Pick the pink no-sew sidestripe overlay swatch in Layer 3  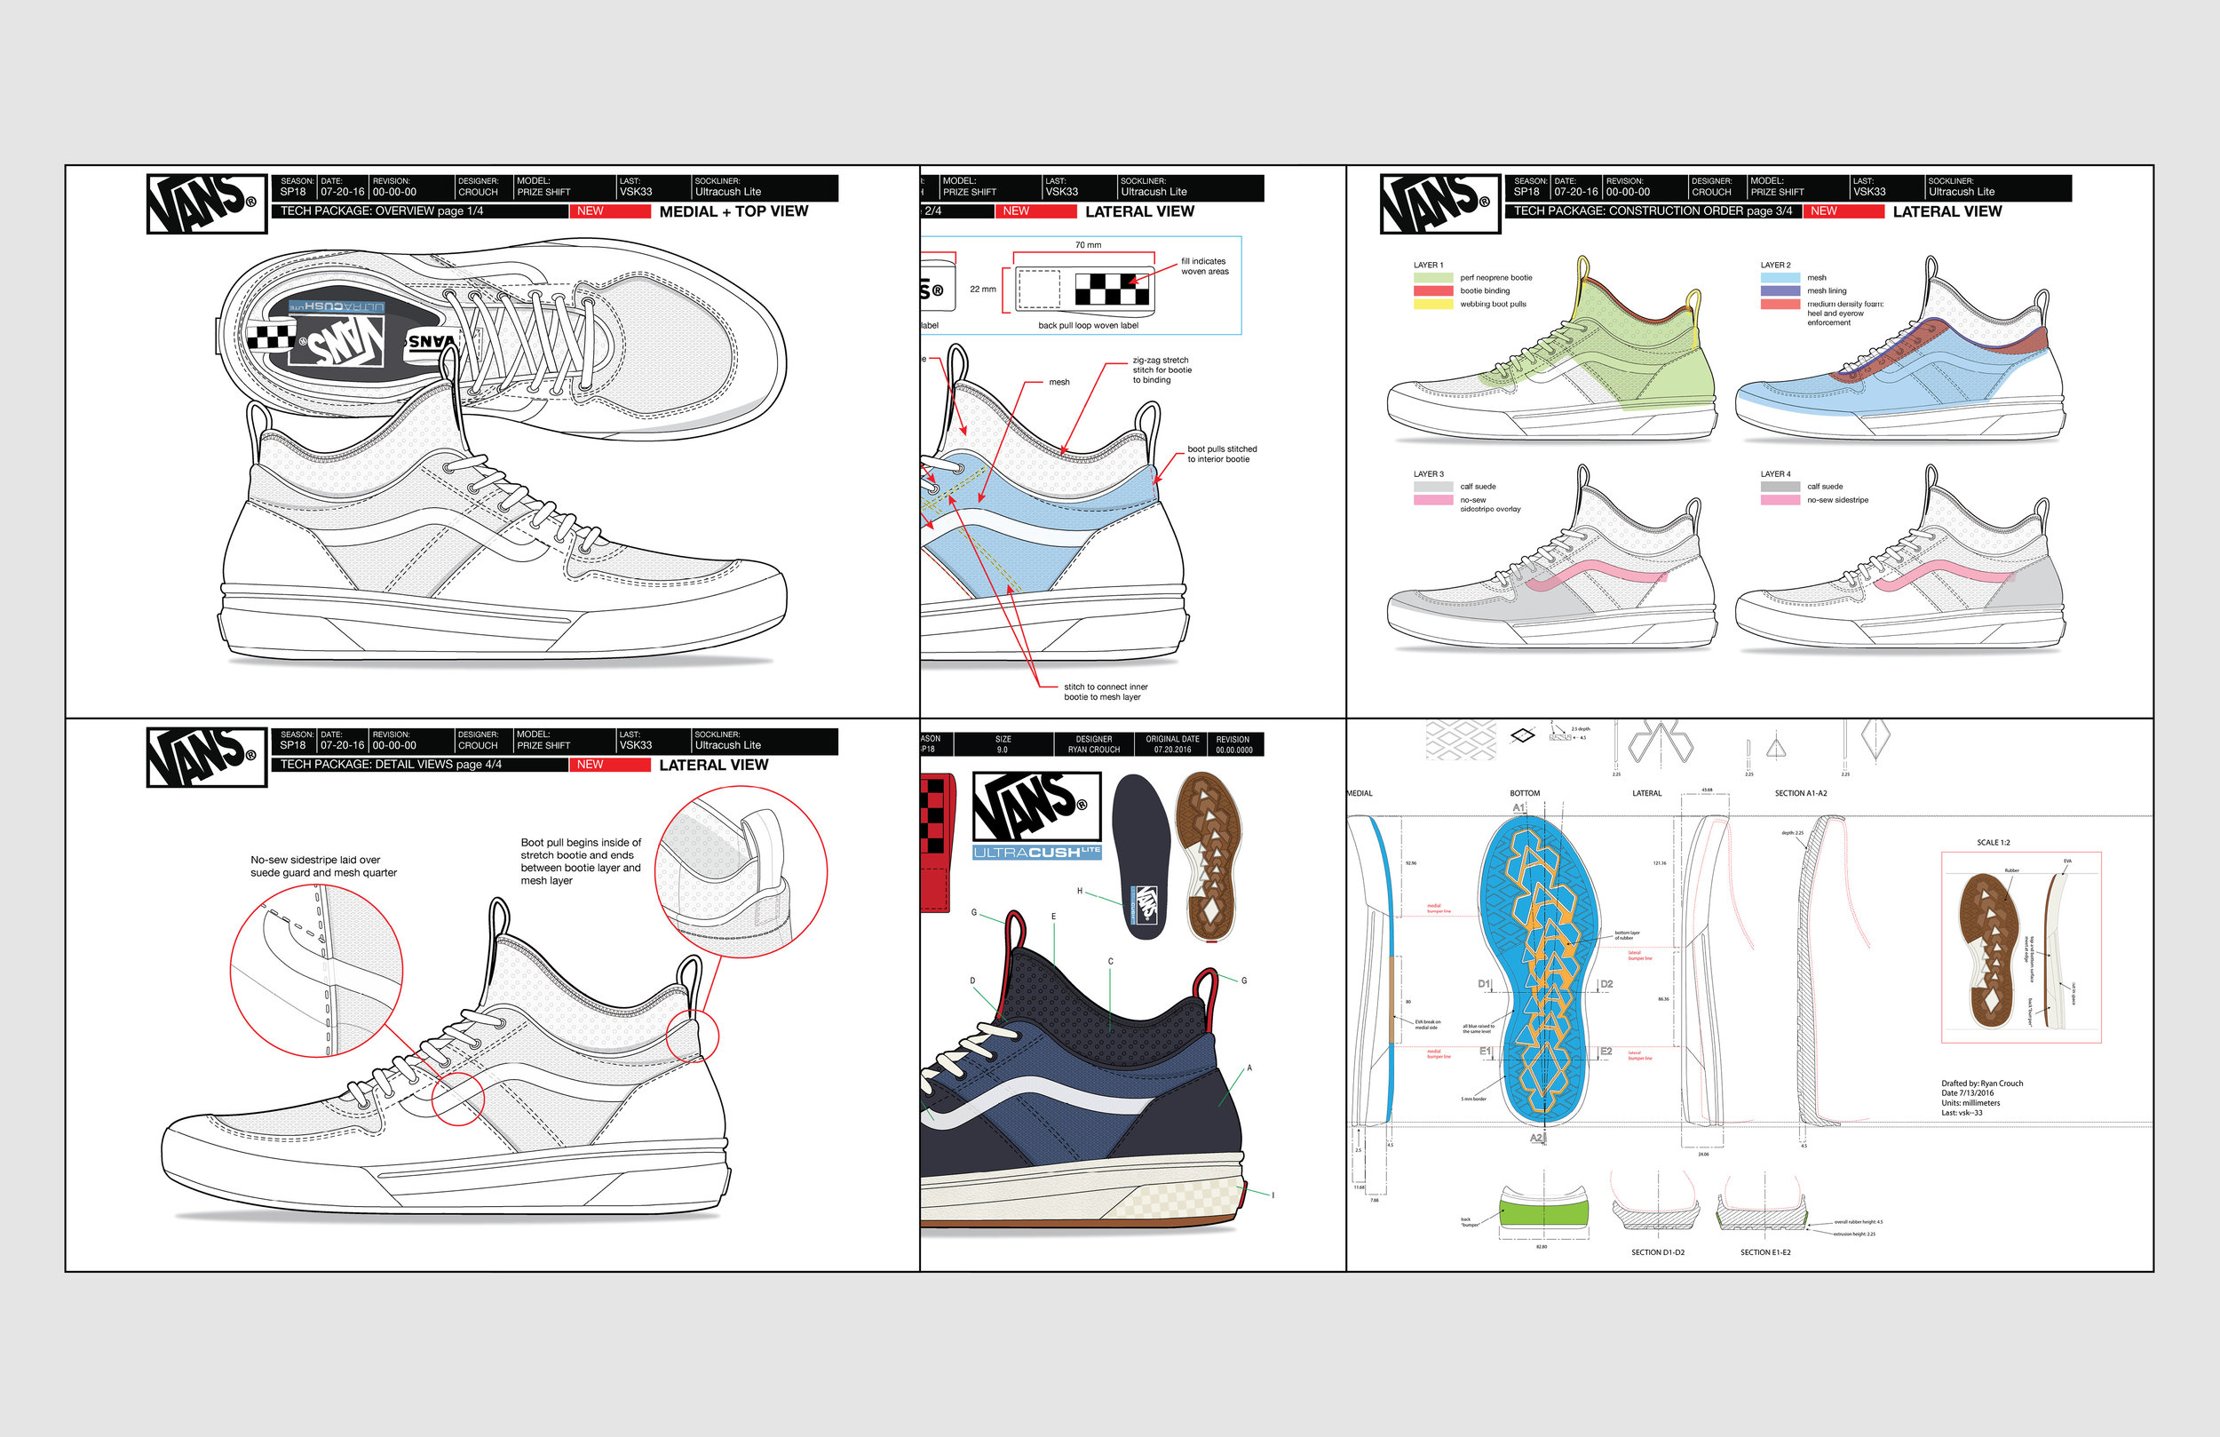(1432, 501)
